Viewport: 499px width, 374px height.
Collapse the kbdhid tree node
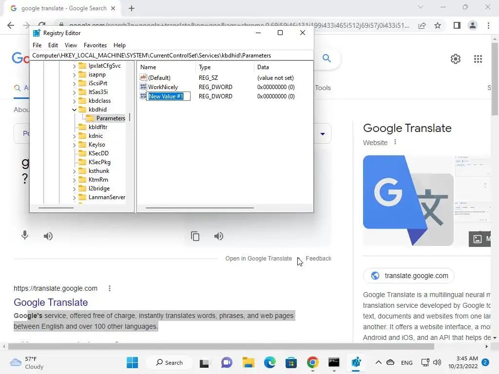coord(74,110)
